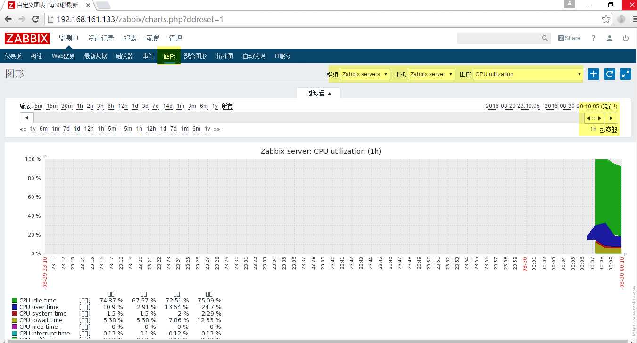The image size is (637, 343).
Task: Click the magenta CPU nice time swatch
Action: coord(14,327)
